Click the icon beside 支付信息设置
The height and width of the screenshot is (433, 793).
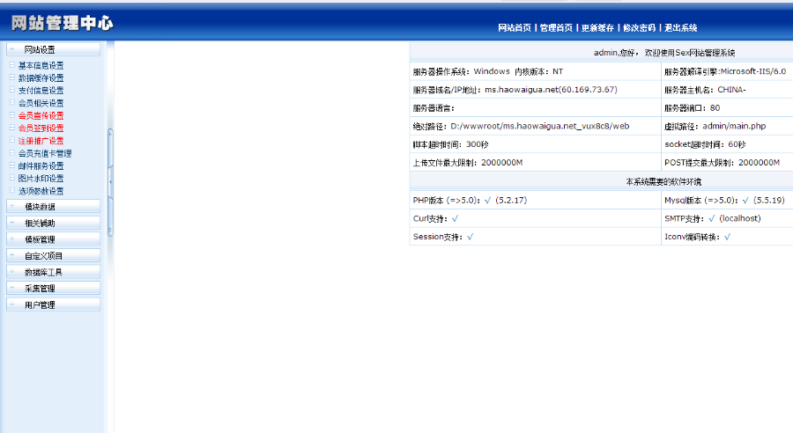pyautogui.click(x=12, y=90)
